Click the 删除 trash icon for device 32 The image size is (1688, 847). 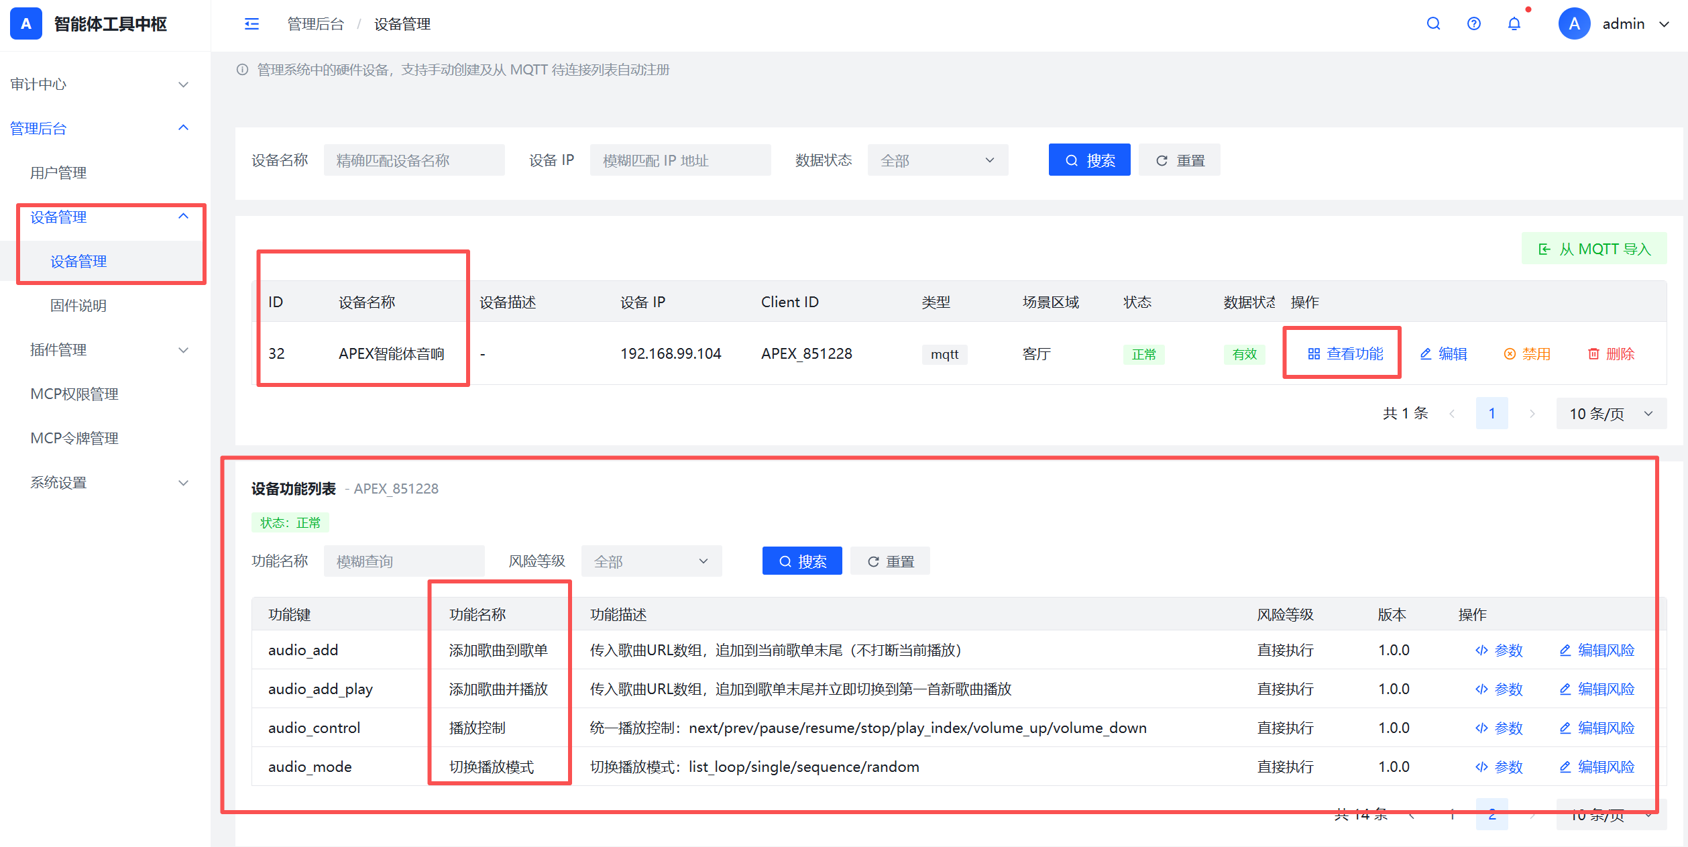(1611, 353)
